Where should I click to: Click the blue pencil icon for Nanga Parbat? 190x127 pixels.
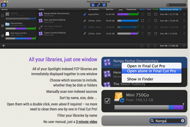(x=85, y=15)
